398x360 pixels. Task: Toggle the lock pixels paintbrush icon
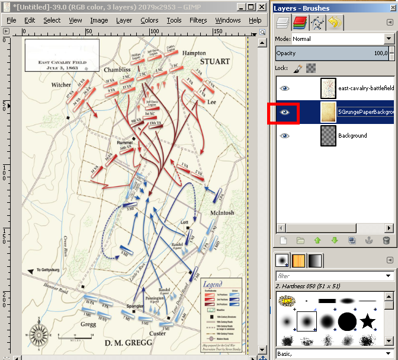pyautogui.click(x=298, y=68)
